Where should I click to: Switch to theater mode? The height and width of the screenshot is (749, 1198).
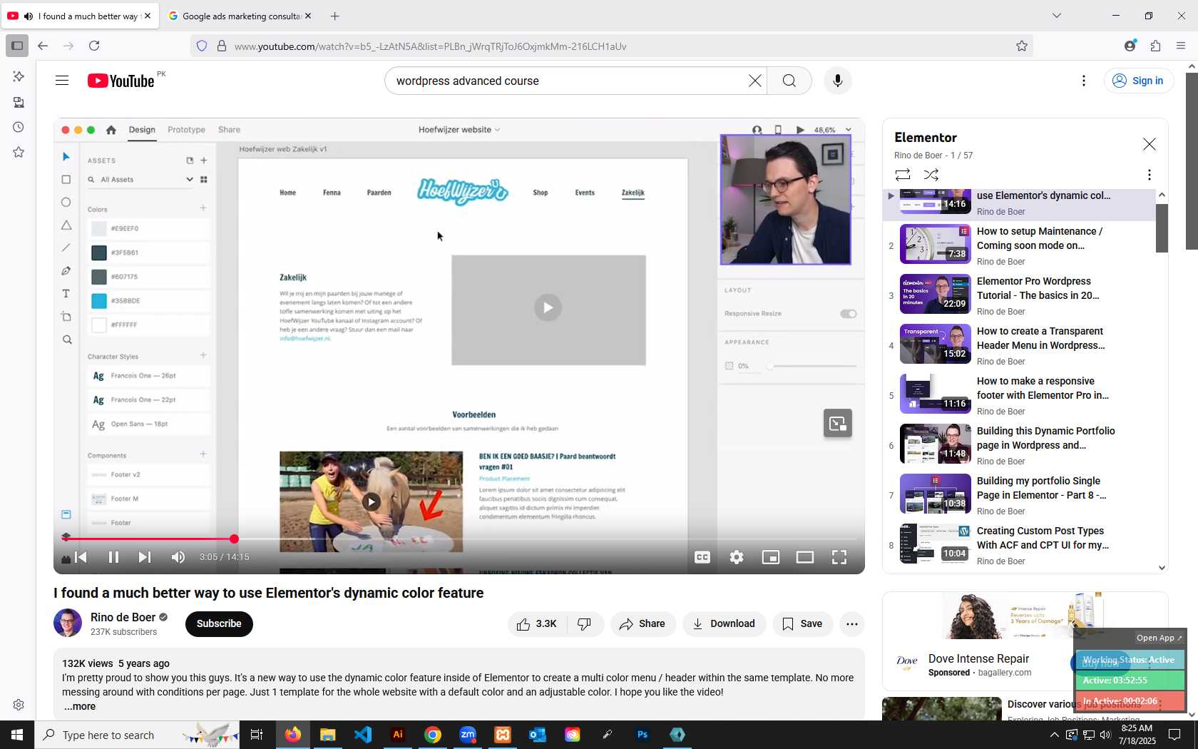(x=805, y=557)
